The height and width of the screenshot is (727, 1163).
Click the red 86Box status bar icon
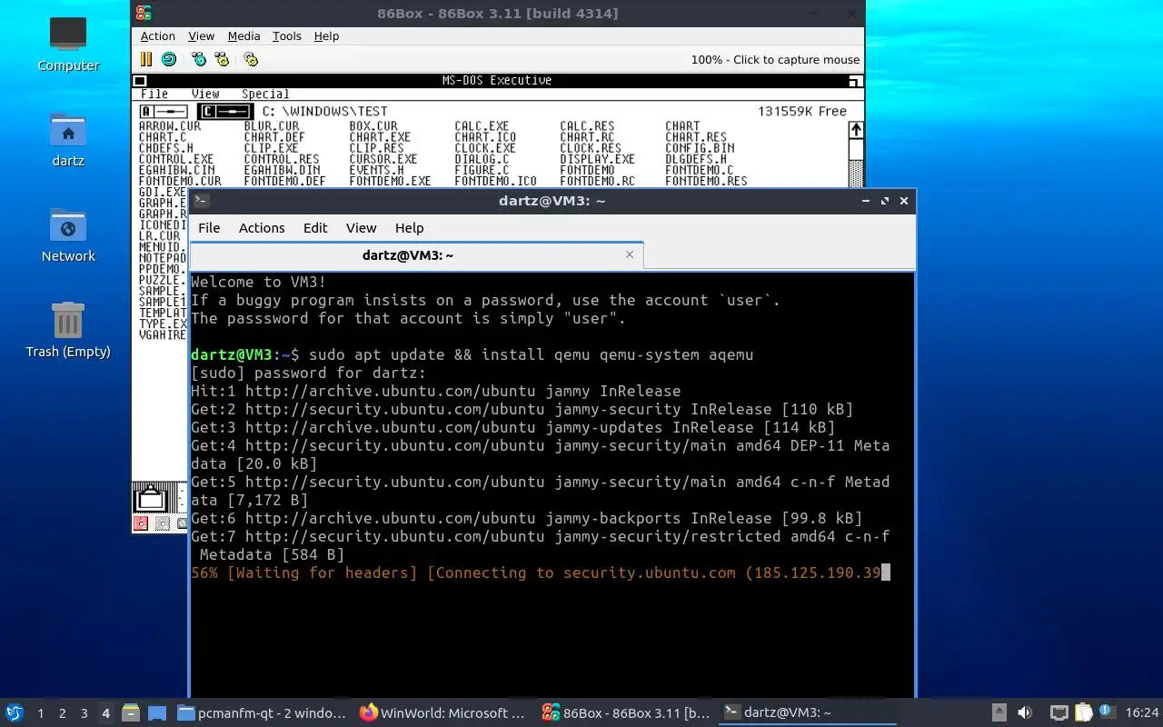(x=141, y=523)
